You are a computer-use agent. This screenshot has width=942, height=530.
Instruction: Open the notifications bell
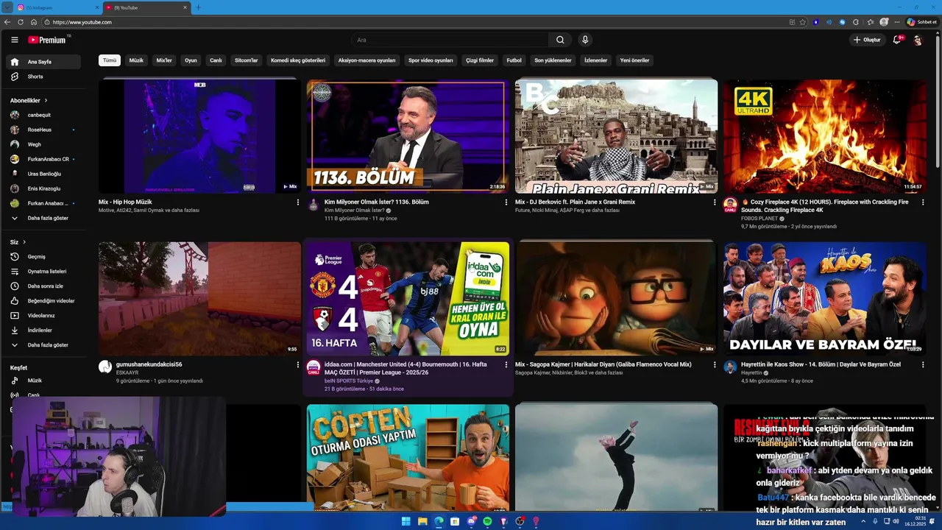pos(897,40)
